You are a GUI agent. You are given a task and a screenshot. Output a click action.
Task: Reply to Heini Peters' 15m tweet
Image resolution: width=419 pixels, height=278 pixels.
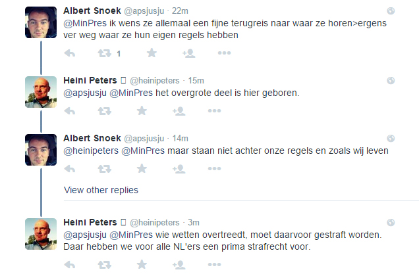(x=70, y=111)
